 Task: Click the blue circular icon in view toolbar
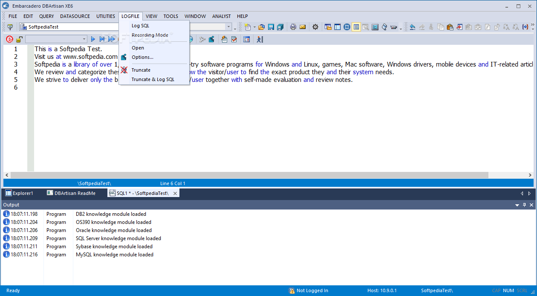point(347,27)
